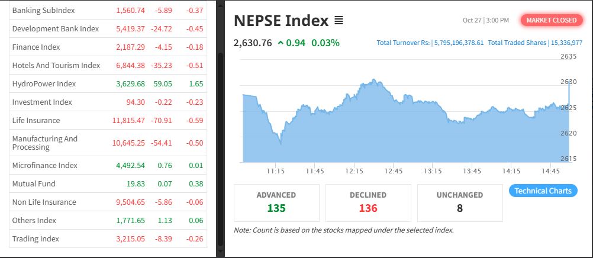Click the Total Traded Shares figure
Screen dimensions: 593x258
566,43
